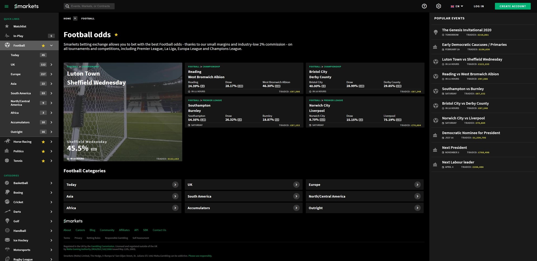
Task: Click the Football ball icon in sidebar
Action: point(7,45)
